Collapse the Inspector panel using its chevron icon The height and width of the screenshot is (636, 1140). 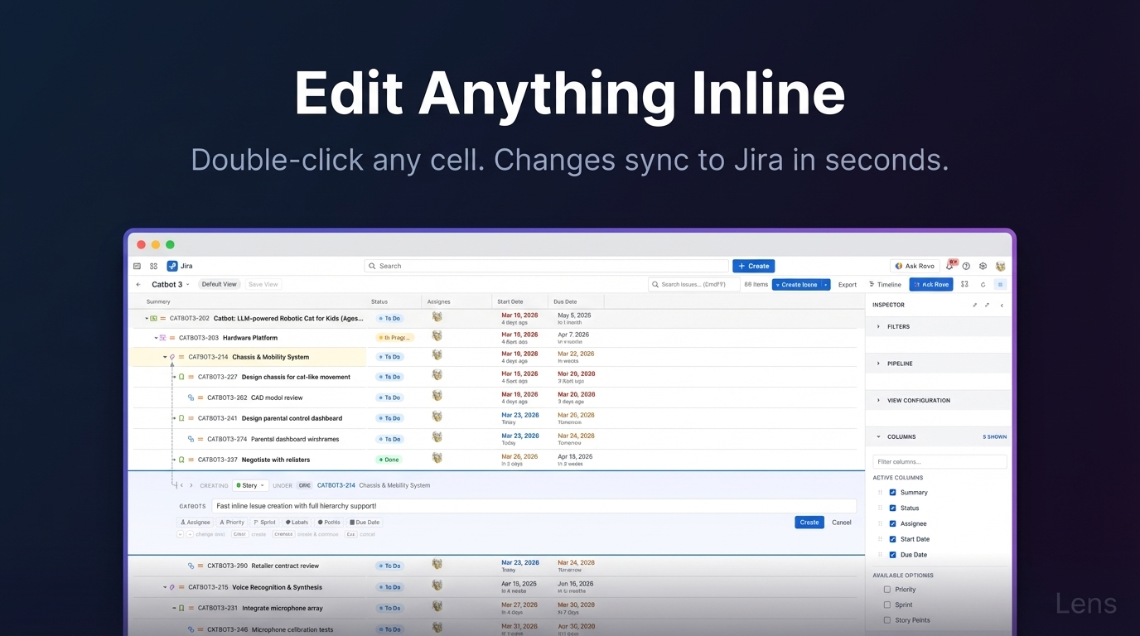pos(1001,305)
